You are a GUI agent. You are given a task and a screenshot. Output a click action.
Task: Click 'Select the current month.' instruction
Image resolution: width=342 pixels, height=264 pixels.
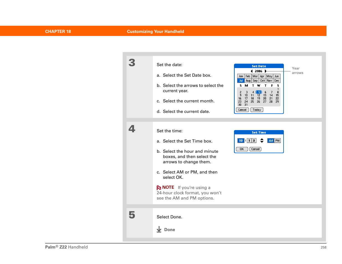coord(189,101)
